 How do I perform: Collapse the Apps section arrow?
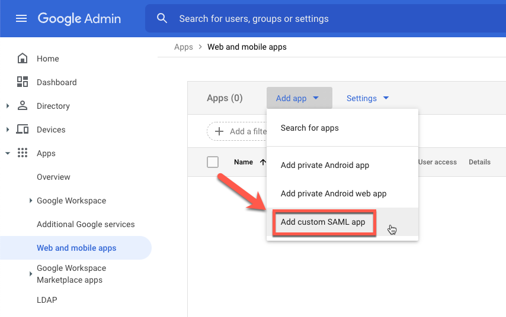[8, 153]
